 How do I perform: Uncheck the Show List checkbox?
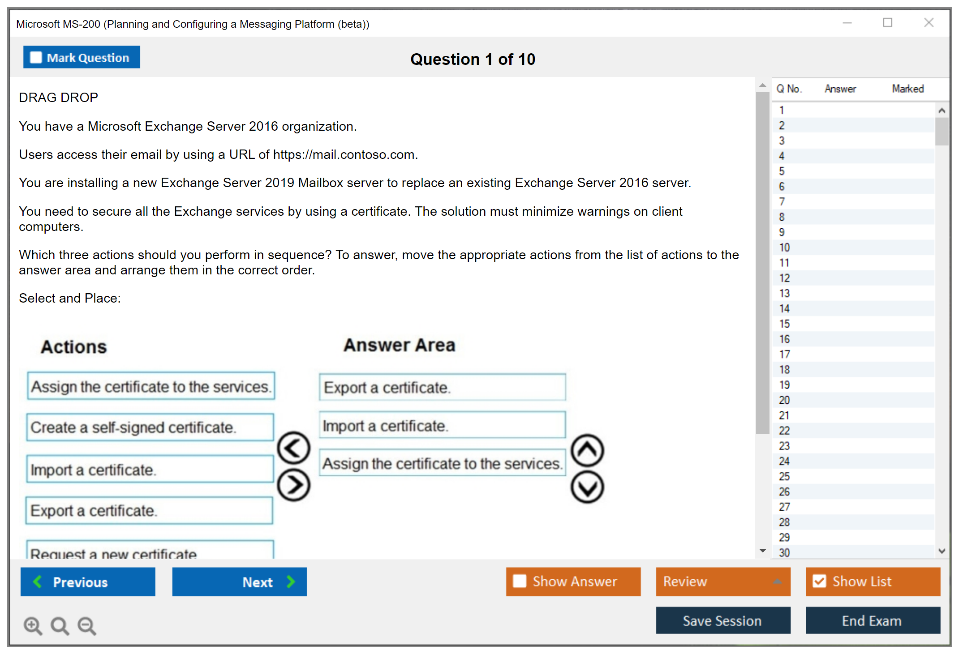(819, 581)
